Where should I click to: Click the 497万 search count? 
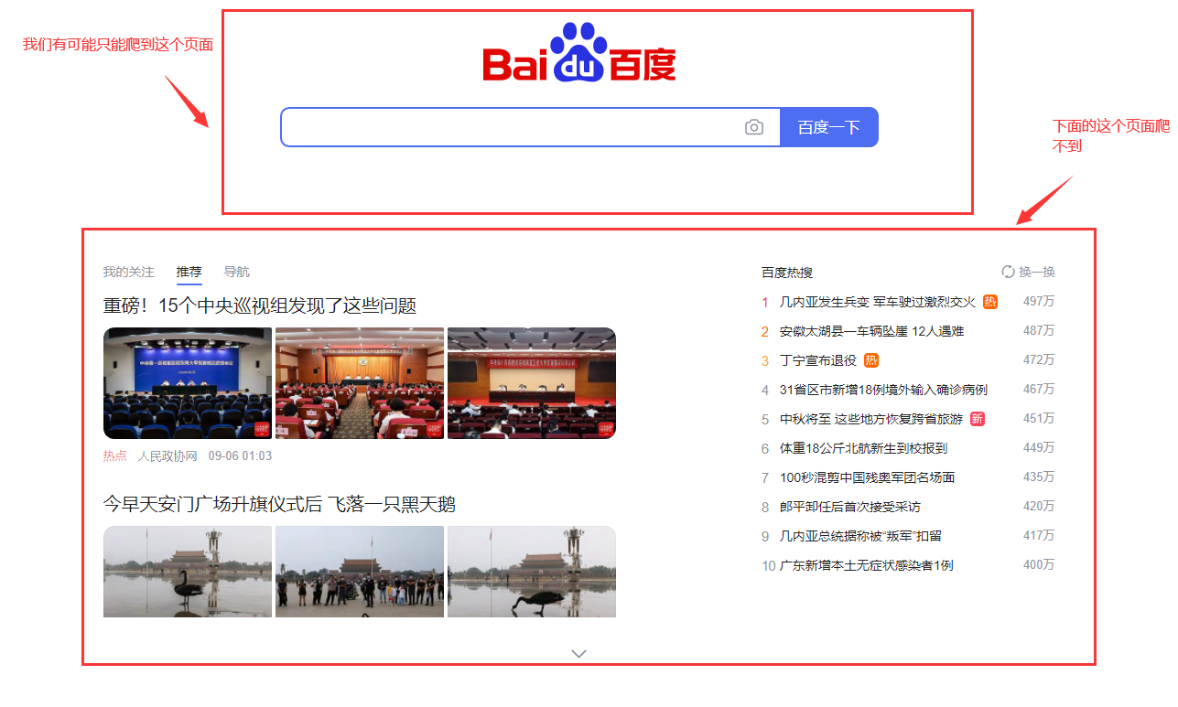1039,302
